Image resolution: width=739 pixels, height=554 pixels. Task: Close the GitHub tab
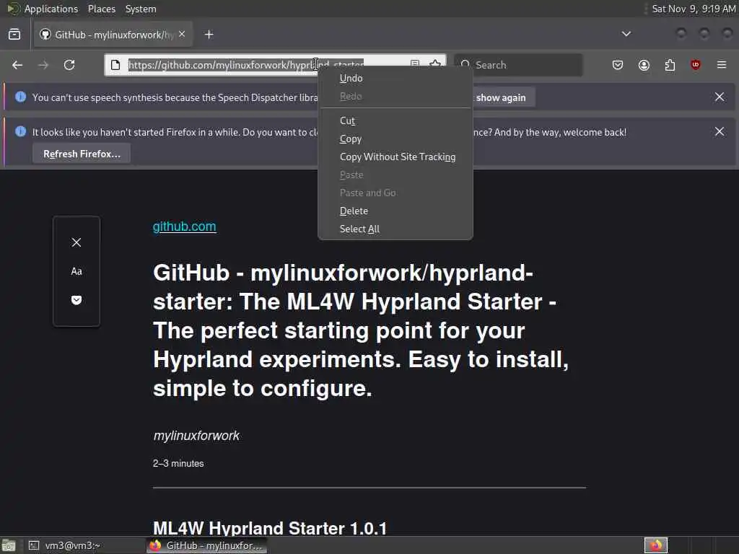coord(182,35)
